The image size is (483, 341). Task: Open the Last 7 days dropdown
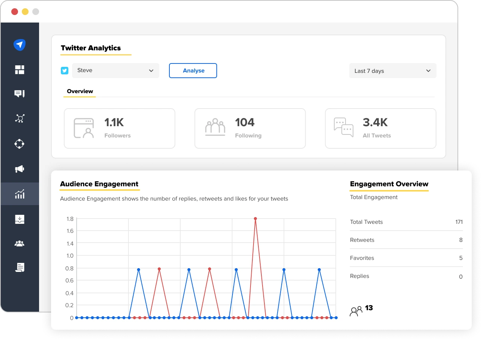393,71
